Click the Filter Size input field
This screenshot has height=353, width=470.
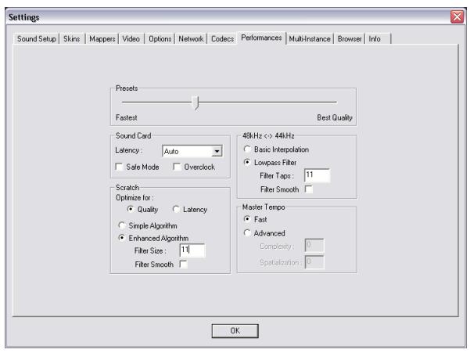coord(192,250)
